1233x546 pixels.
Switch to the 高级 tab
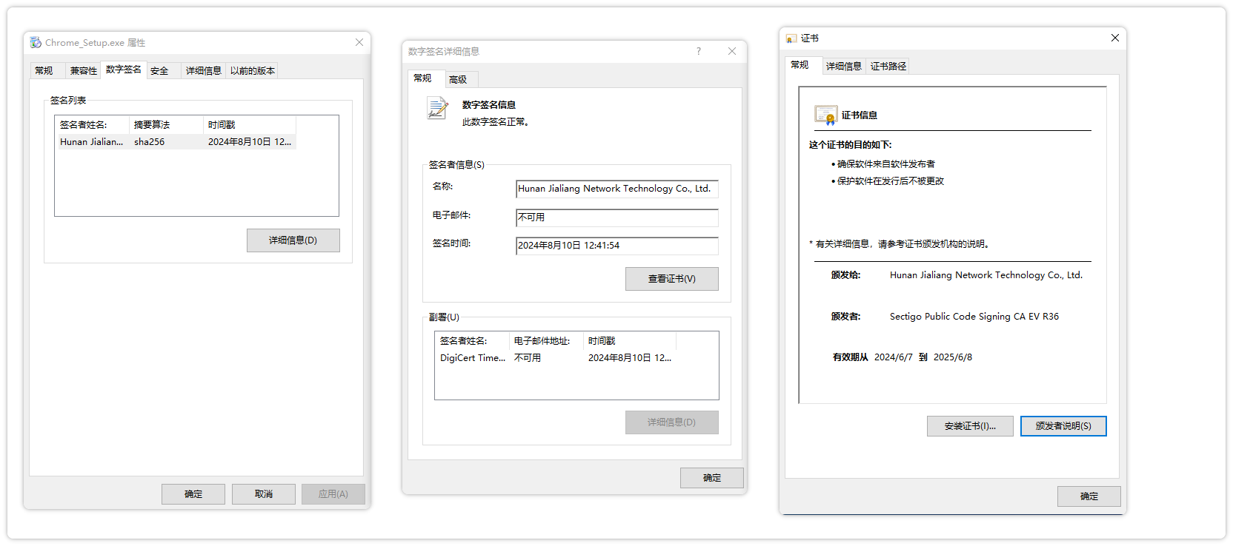pyautogui.click(x=458, y=80)
